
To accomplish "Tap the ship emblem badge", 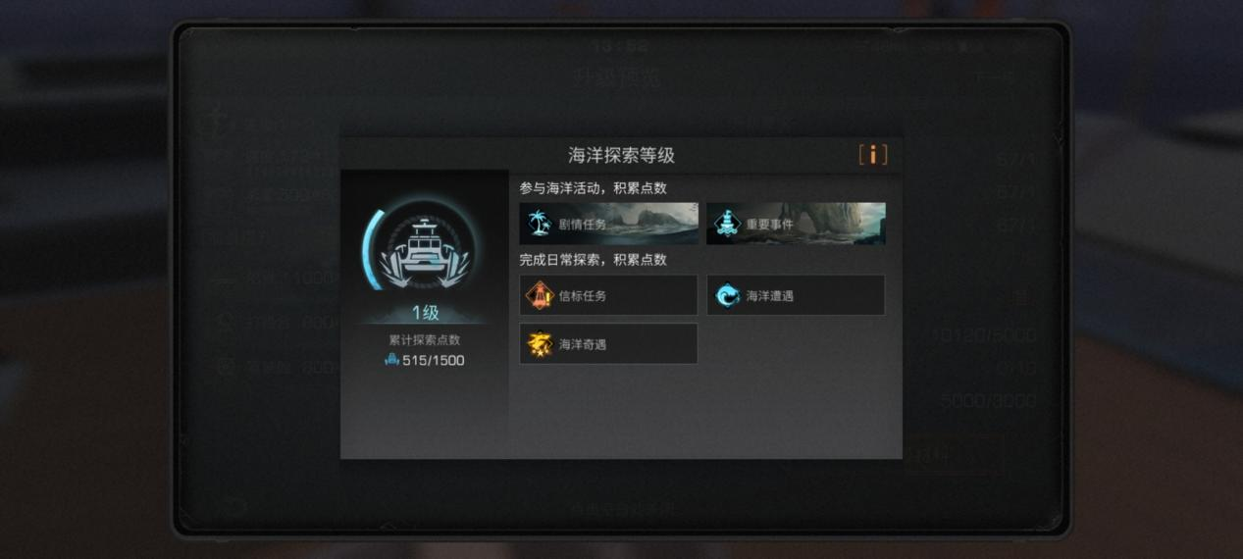I will click(425, 251).
